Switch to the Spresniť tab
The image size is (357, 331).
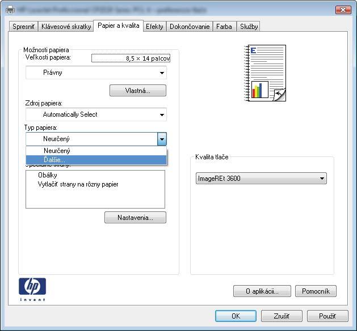pyautogui.click(x=23, y=27)
